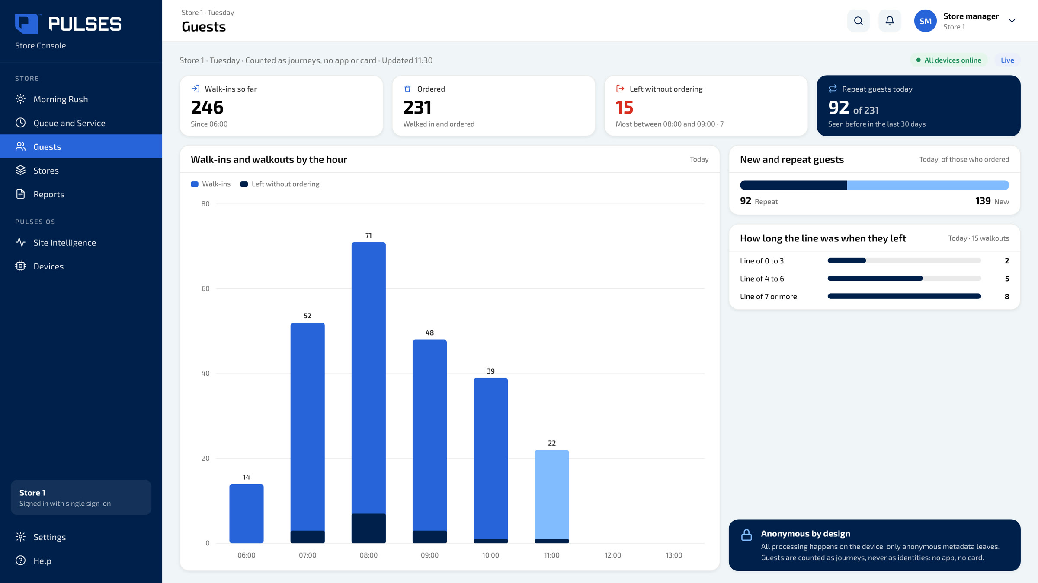
Task: Open Morning Rush page
Action: point(81,99)
